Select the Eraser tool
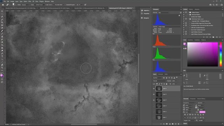Screen dimensions: 224x126 coord(2,42)
